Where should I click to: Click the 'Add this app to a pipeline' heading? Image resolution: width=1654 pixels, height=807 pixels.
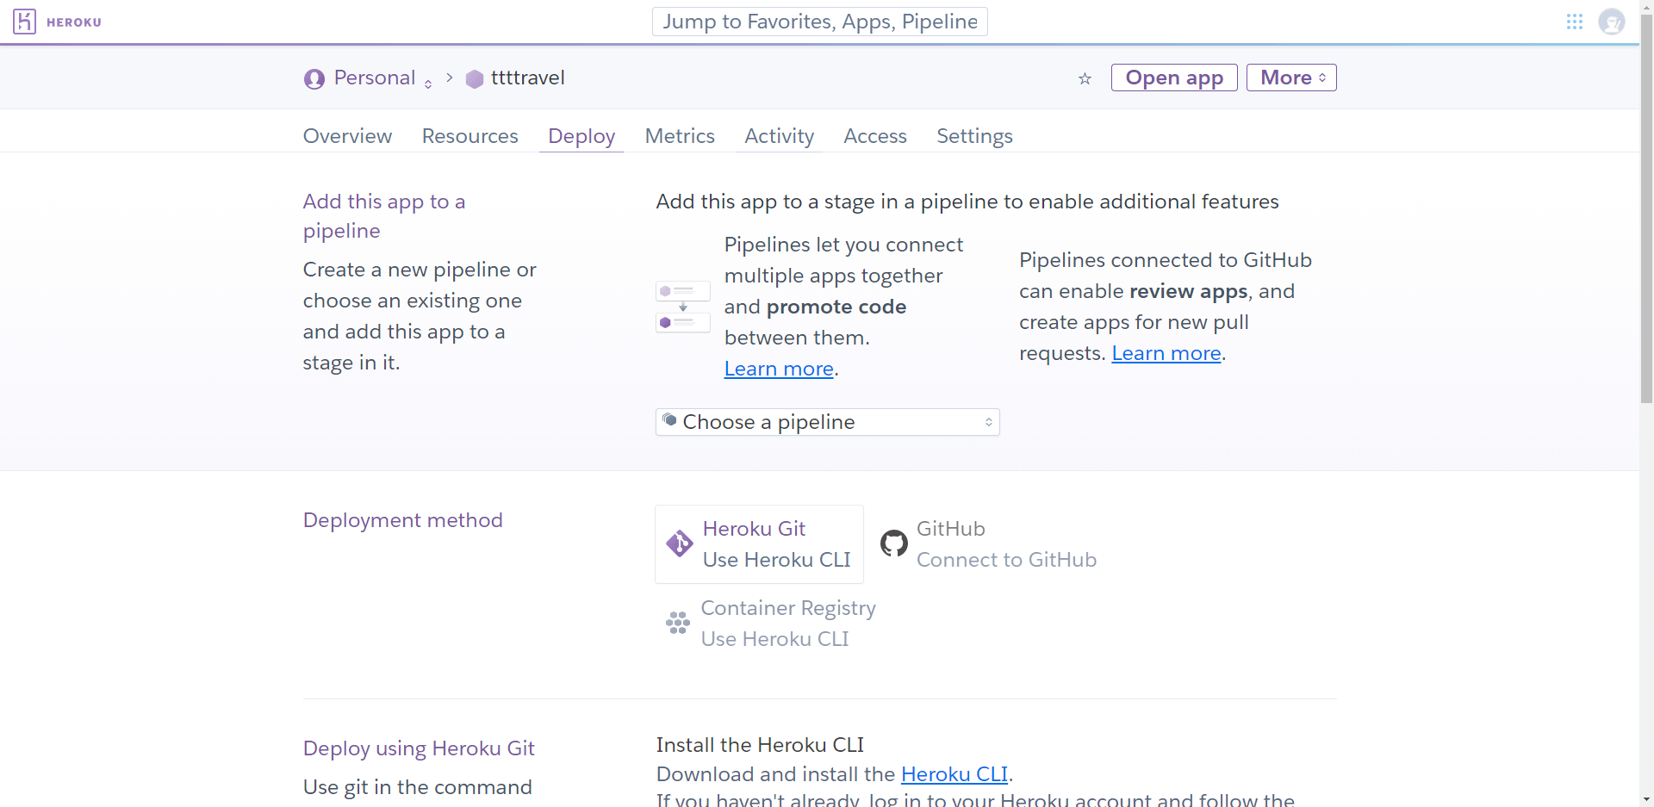(x=384, y=216)
